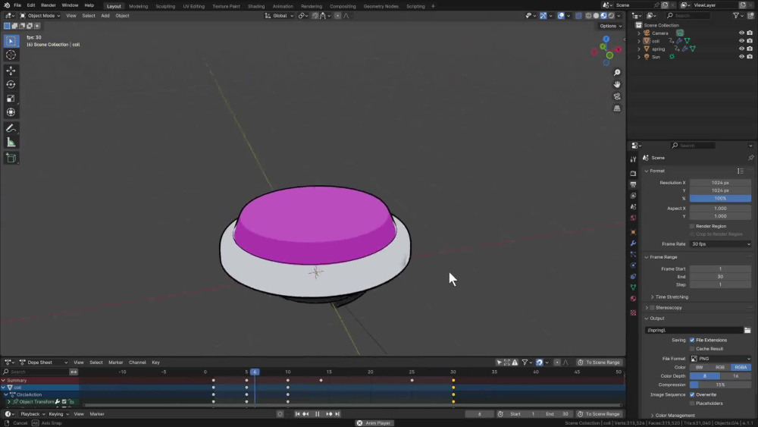The image size is (758, 427).
Task: Hide the coil object in viewport
Action: click(741, 41)
